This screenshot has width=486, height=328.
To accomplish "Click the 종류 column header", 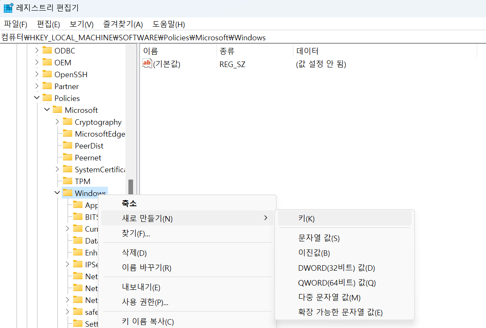I will point(254,51).
